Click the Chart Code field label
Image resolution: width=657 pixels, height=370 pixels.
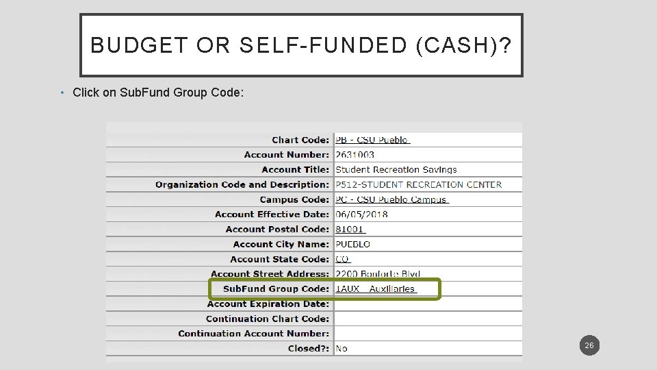(300, 140)
